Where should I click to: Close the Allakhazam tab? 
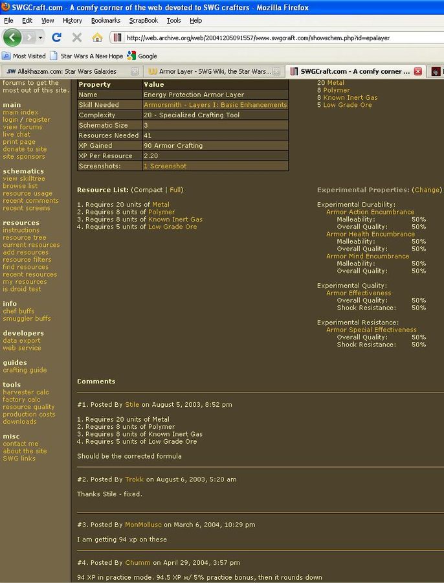(135, 71)
